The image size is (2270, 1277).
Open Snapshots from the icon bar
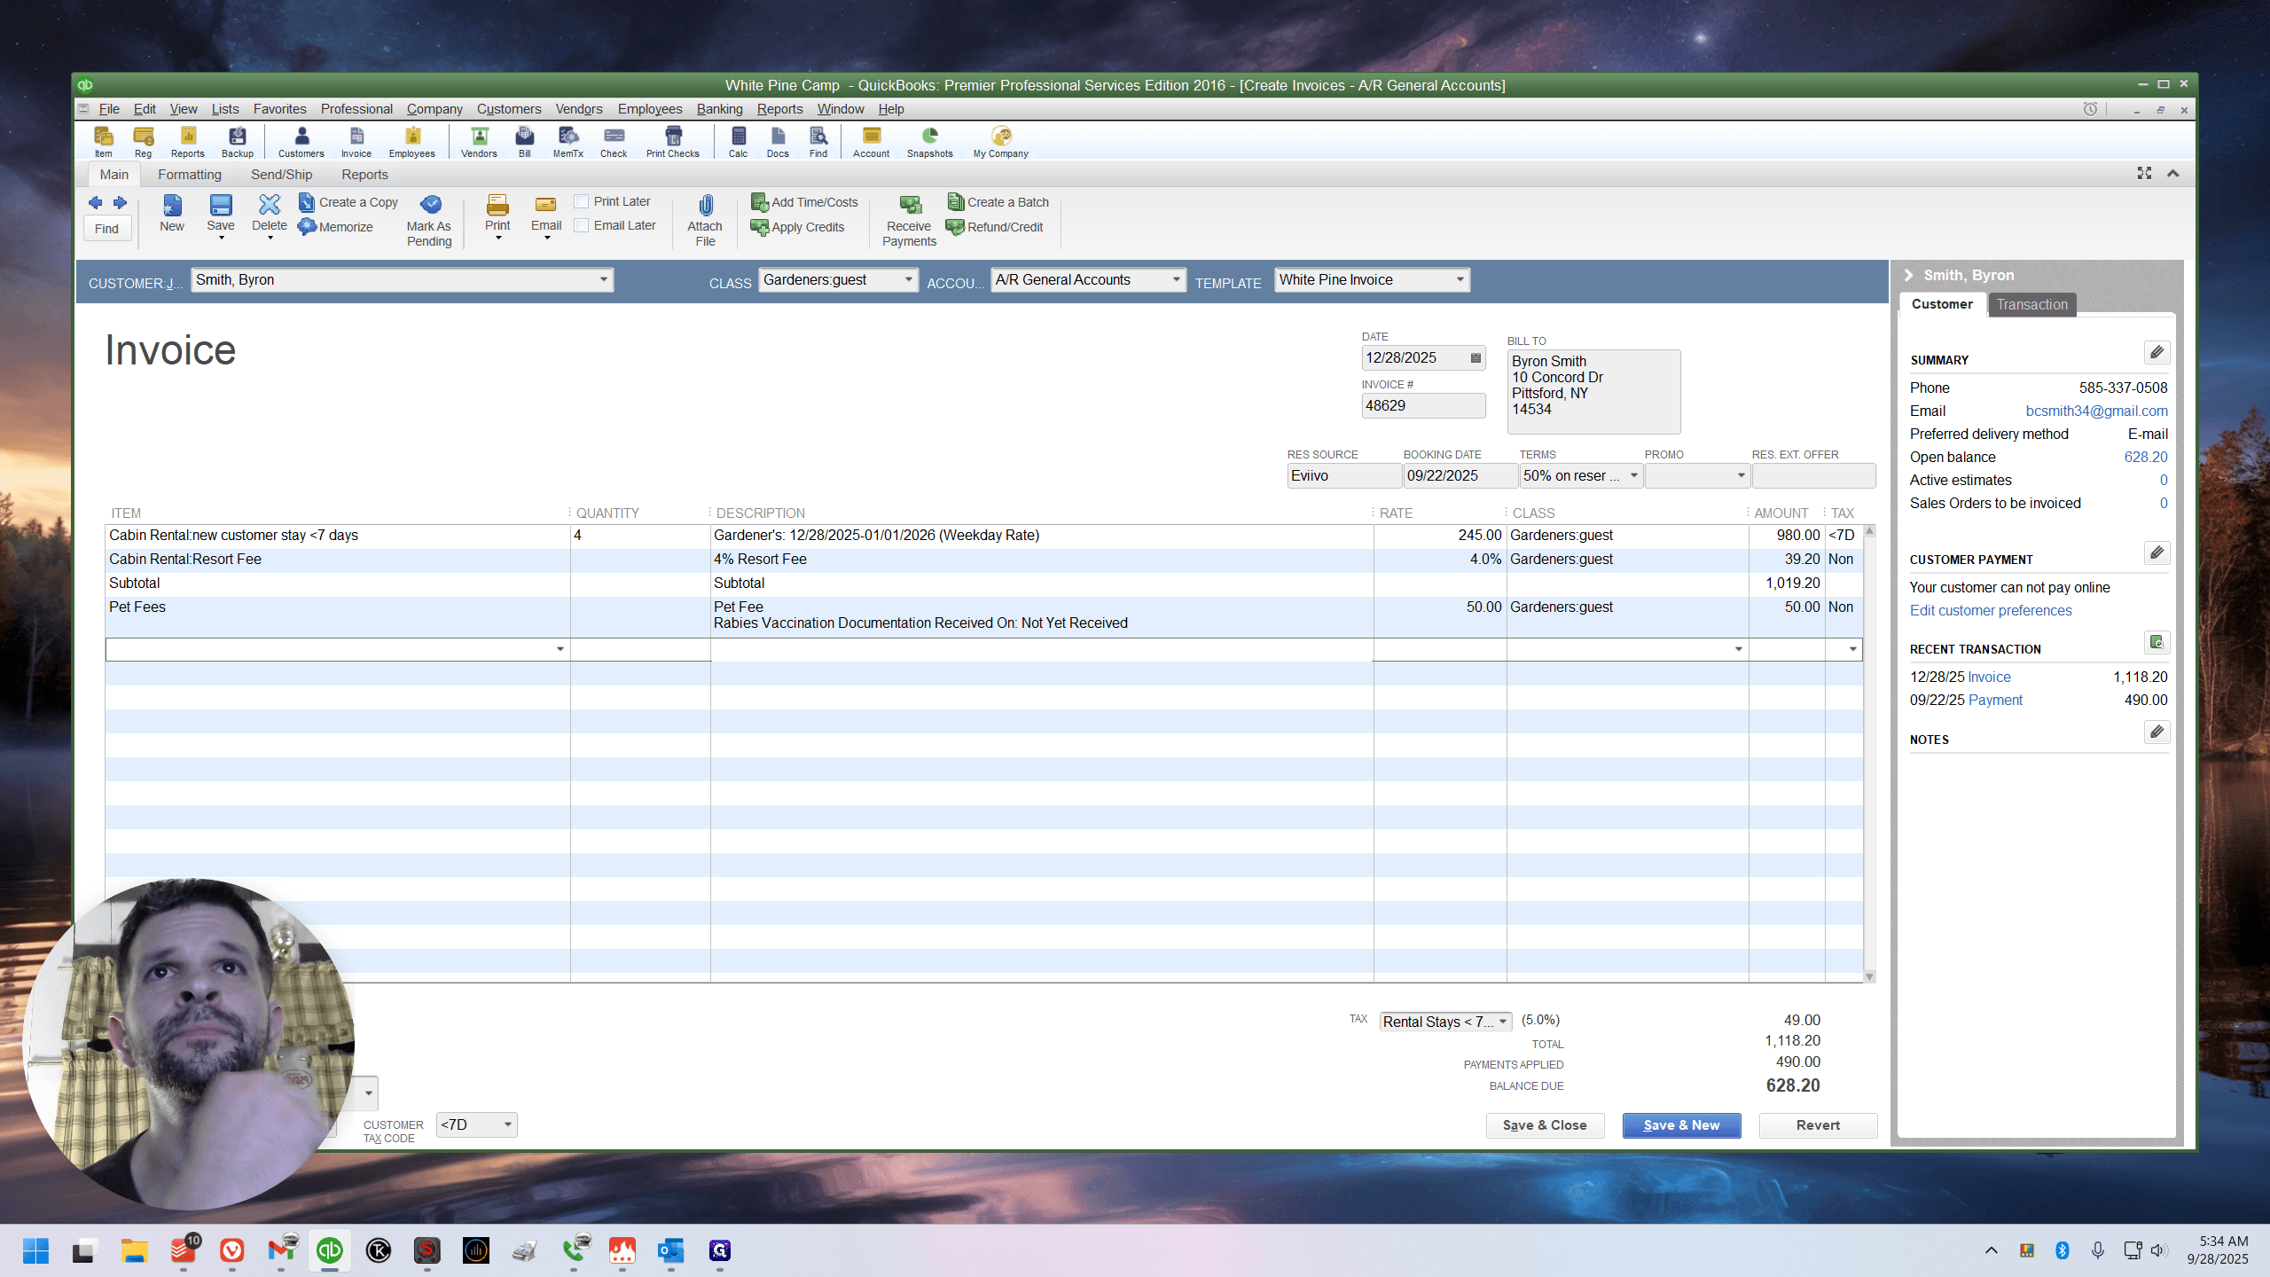point(929,141)
